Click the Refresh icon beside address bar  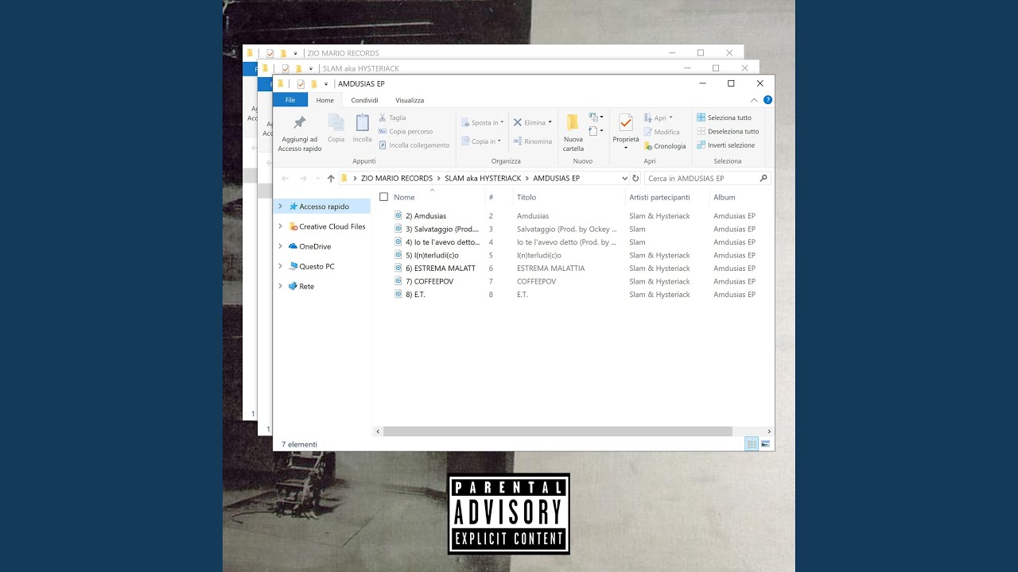[x=635, y=179]
